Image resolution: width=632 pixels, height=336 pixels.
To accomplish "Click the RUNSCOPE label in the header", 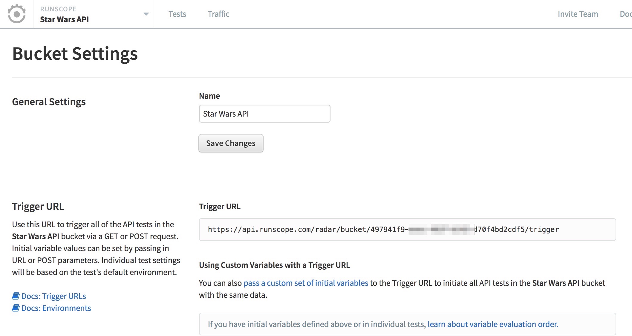I will tap(58, 9).
